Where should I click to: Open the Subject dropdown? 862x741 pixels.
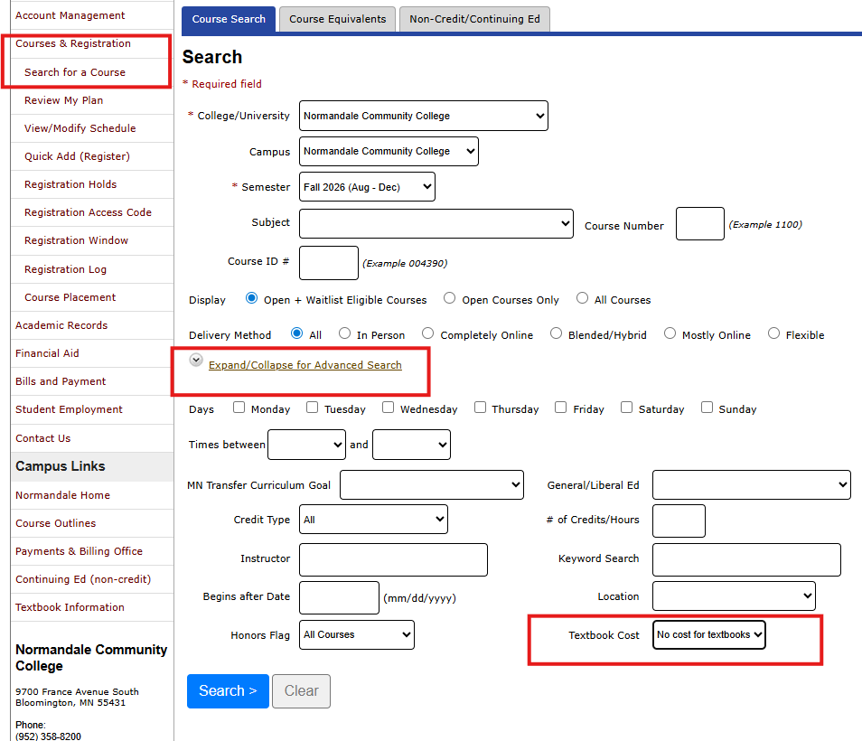436,222
